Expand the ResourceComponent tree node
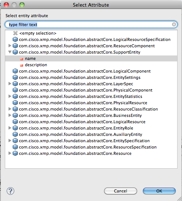This screenshot has height=201, width=182. click(10, 45)
